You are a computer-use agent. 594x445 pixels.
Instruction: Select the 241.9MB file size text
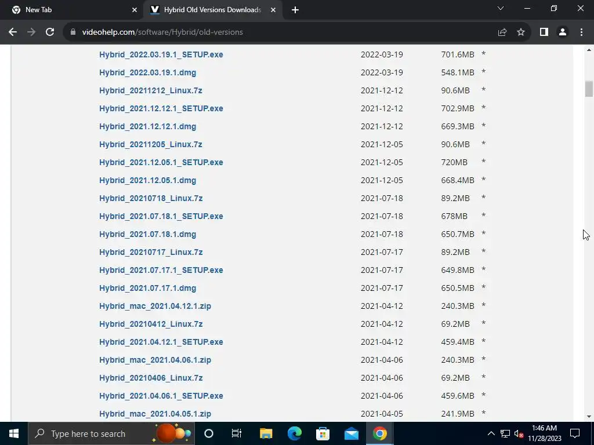click(458, 414)
